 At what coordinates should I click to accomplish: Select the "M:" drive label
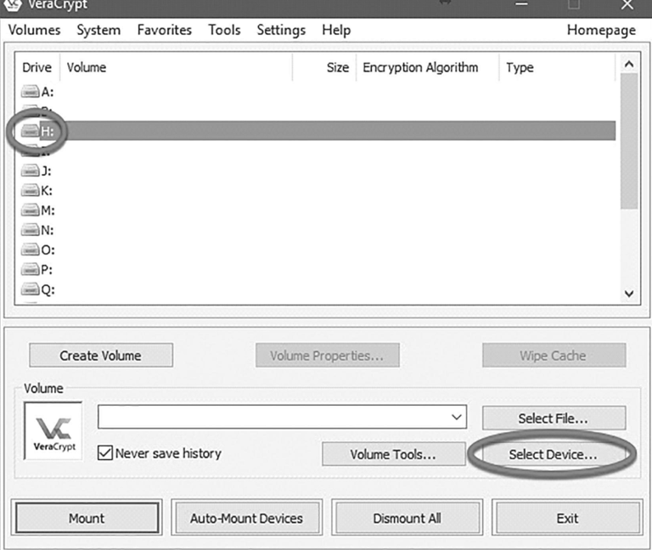coord(48,210)
